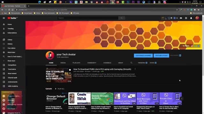Click the Uploads section heading
The height and width of the screenshot is (114, 204).
[x=49, y=89]
